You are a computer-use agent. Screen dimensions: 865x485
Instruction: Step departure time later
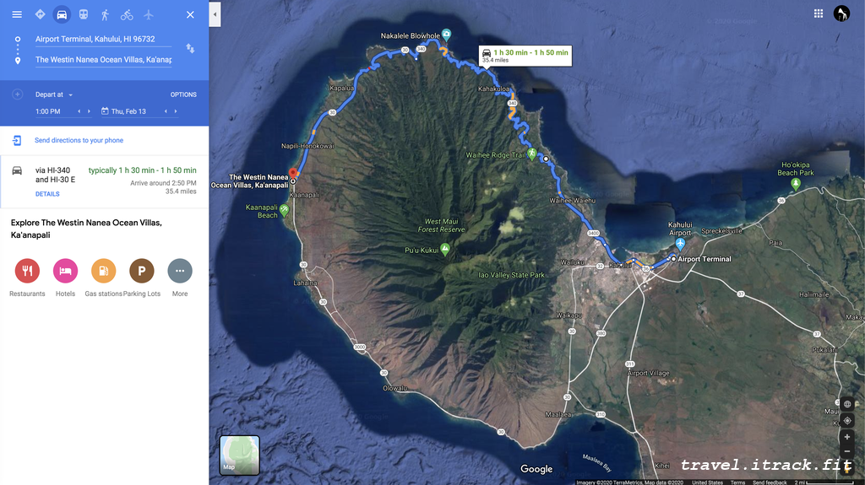(89, 111)
